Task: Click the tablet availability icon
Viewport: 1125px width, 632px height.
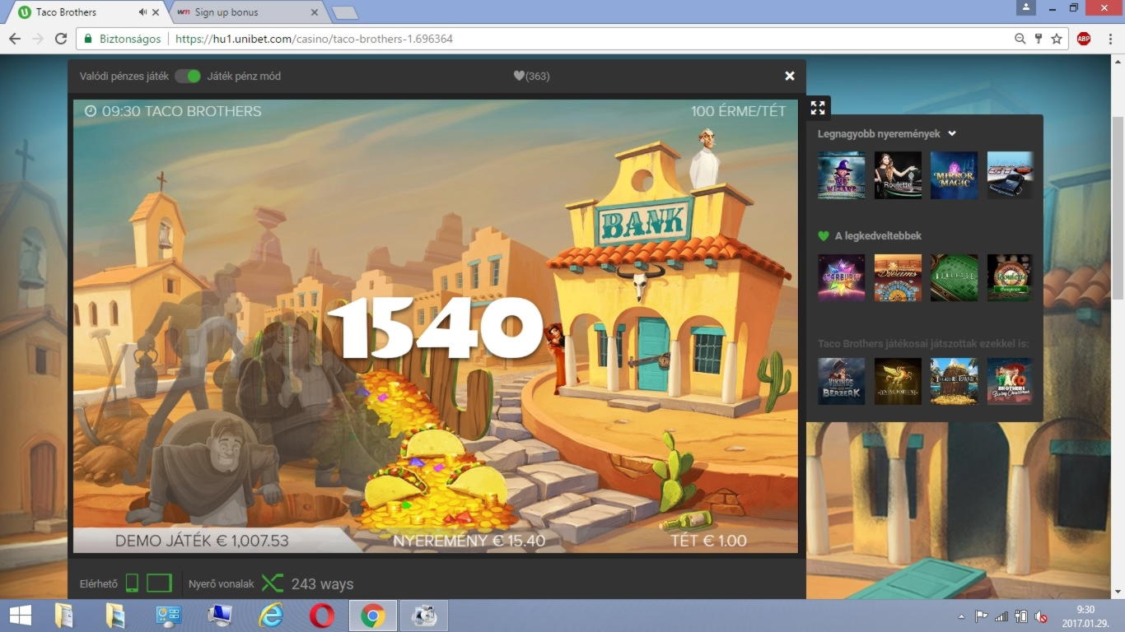Action: (159, 583)
